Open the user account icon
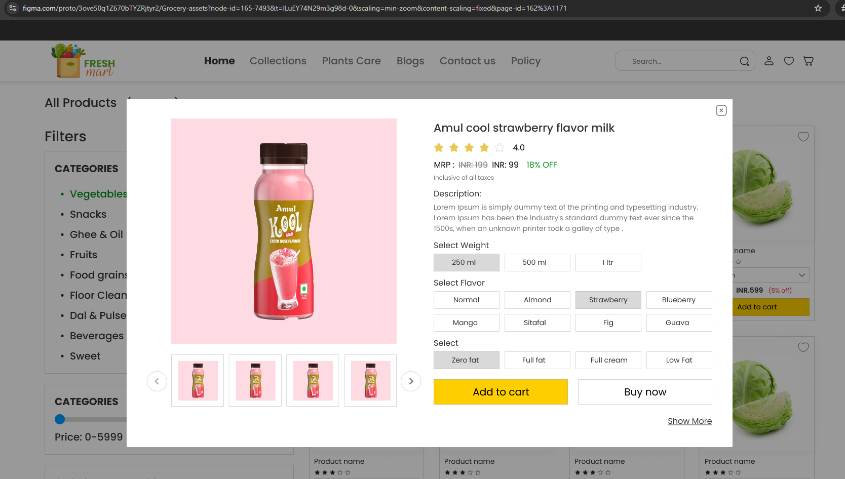The image size is (845, 479). (769, 61)
